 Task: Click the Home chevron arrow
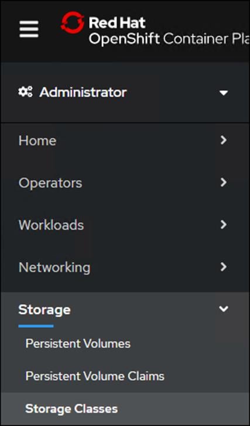[x=224, y=140]
